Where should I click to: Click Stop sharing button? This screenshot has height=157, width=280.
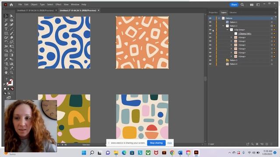(156, 143)
